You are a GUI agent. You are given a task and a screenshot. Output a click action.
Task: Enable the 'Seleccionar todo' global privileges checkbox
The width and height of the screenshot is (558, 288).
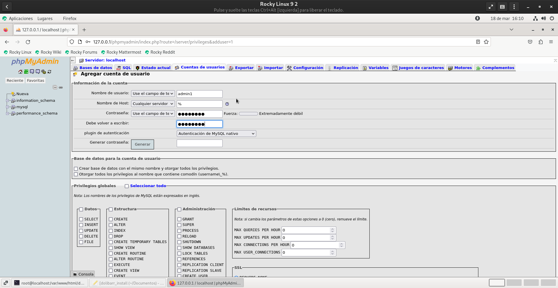[127, 186]
